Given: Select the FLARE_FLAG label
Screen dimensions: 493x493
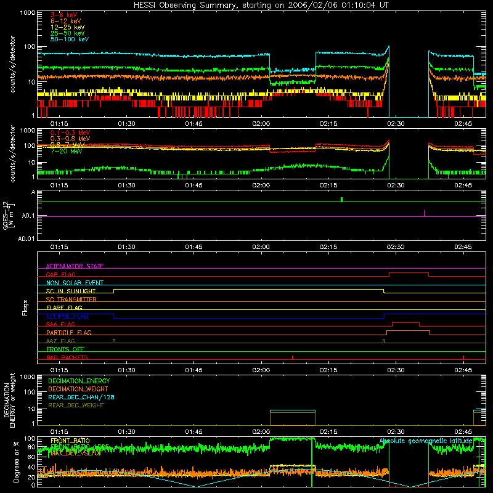Looking at the screenshot, I should pyautogui.click(x=64, y=308).
